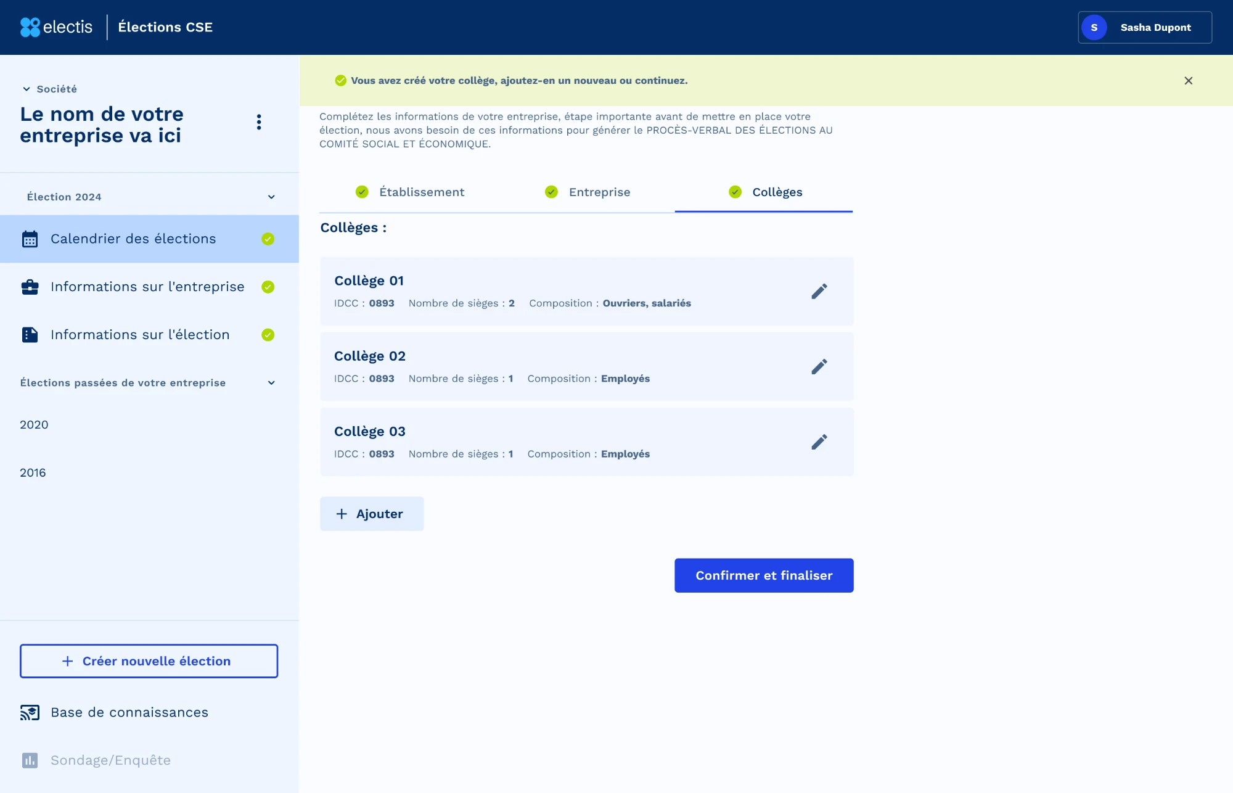This screenshot has width=1233, height=793.
Task: Select the Collège 01 card title
Action: (x=369, y=281)
